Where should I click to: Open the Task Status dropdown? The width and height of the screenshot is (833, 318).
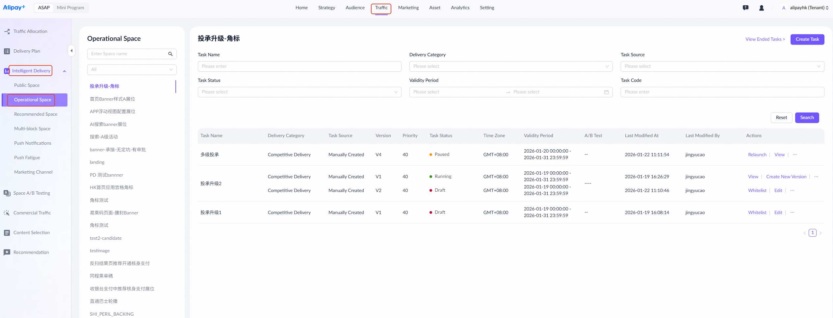tap(299, 92)
